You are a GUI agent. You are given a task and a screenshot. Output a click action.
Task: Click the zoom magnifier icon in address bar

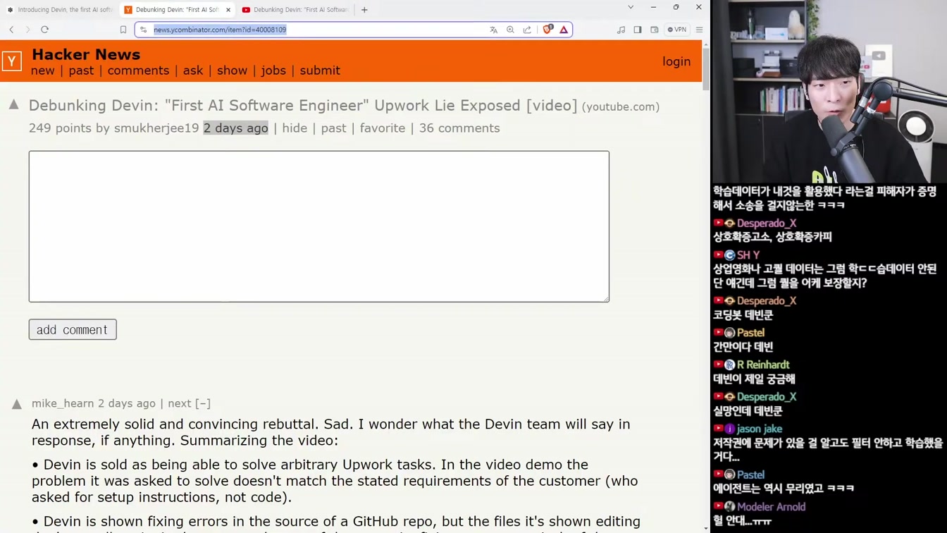point(510,30)
